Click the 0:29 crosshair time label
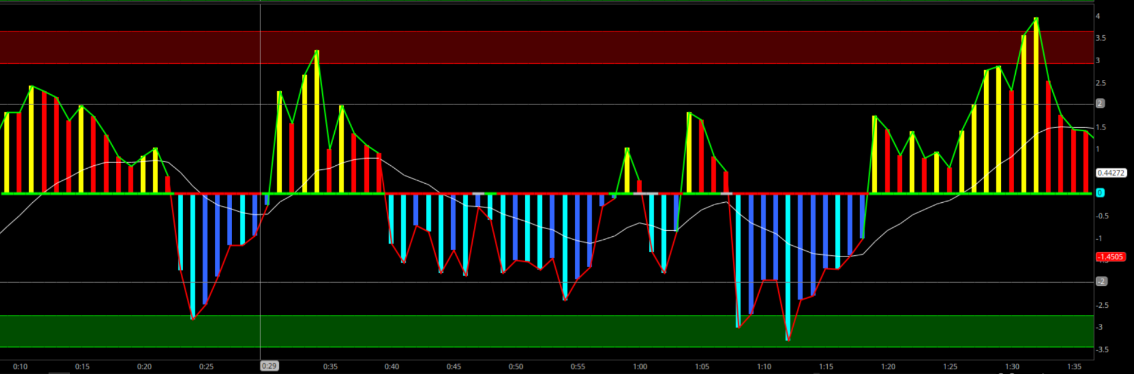1134x374 pixels. [x=269, y=366]
